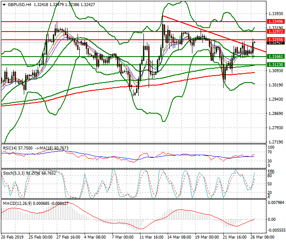Click the 30 level on RSI scale
The image size is (286, 242).
click(270, 161)
